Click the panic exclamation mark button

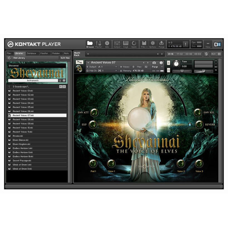coord(185,44)
